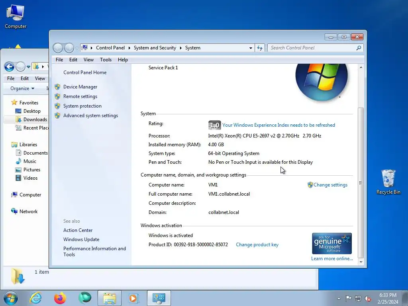This screenshot has width=408, height=306.
Task: Open View menu in the Explorer window
Action: [40, 78]
